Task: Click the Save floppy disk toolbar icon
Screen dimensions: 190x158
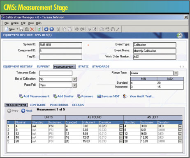Action: coord(21,29)
